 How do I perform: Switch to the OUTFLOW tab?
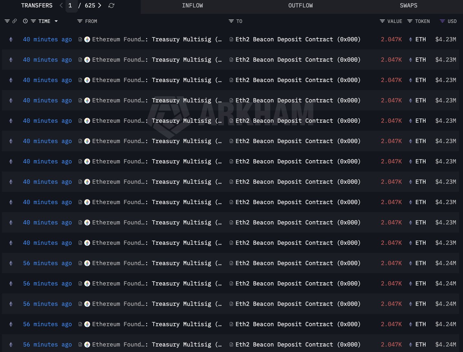pyautogui.click(x=300, y=5)
